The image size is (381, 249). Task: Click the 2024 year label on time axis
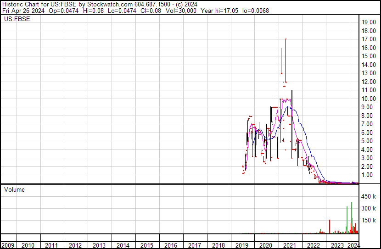pyautogui.click(x=354, y=245)
